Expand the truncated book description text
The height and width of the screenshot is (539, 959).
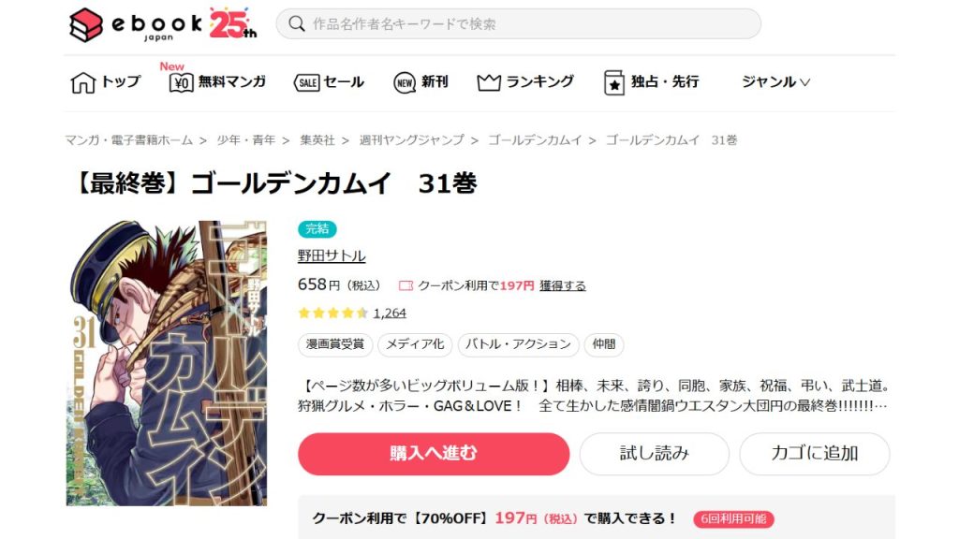pyautogui.click(x=880, y=406)
